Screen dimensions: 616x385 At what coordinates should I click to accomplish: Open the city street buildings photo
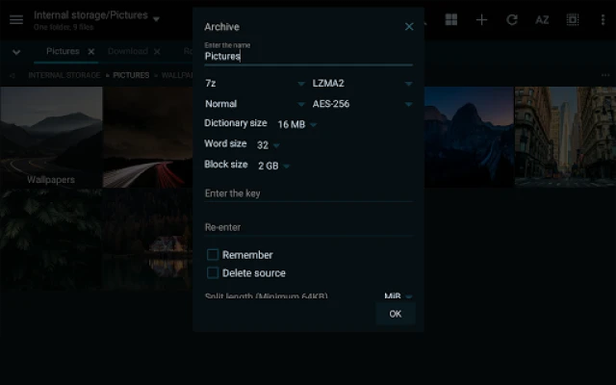(x=565, y=137)
